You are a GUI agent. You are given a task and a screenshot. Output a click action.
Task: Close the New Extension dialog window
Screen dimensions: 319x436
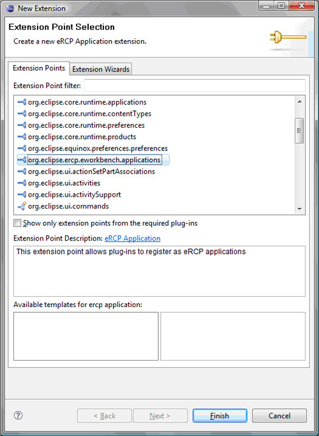pyautogui.click(x=301, y=6)
